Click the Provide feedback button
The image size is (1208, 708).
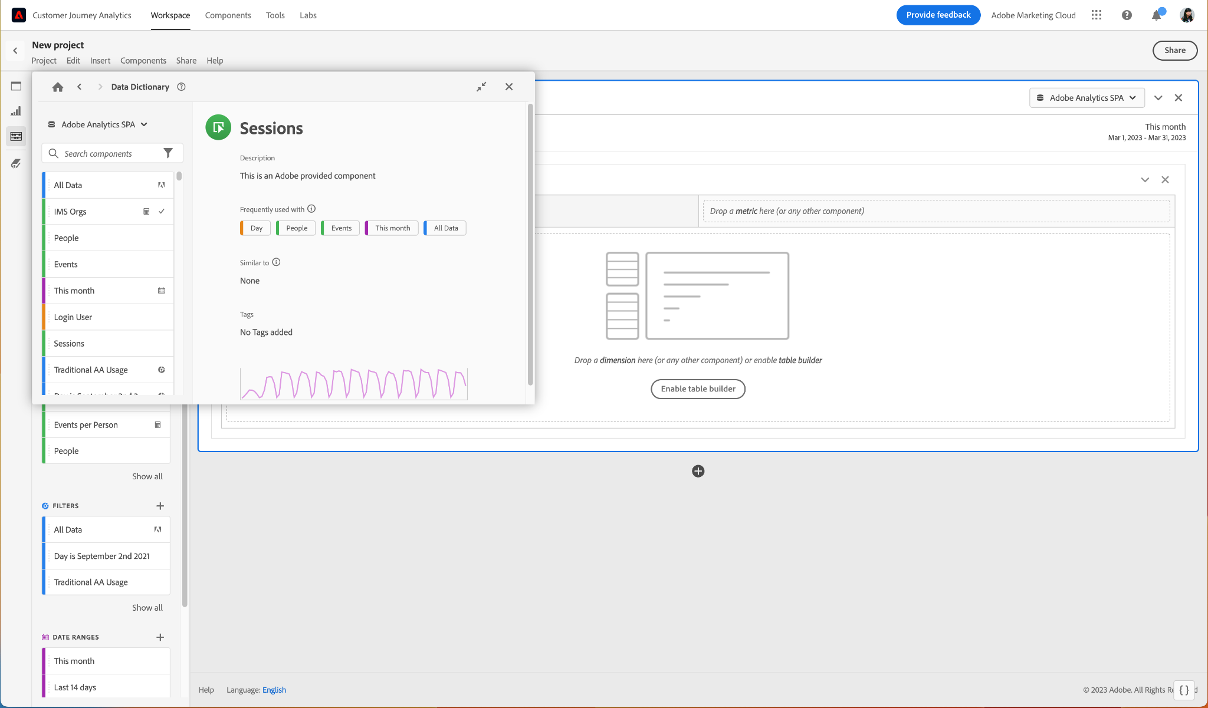[x=938, y=15]
